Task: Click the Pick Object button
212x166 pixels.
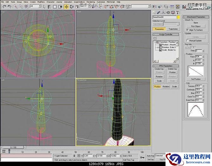Action: (x=196, y=26)
